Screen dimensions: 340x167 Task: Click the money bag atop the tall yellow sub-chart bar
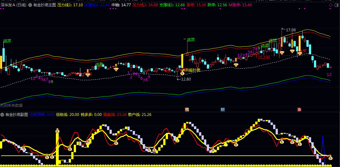[57, 130]
